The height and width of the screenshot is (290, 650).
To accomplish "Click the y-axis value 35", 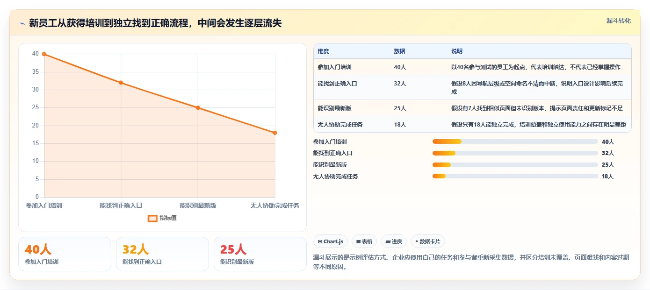I will pos(36,72).
